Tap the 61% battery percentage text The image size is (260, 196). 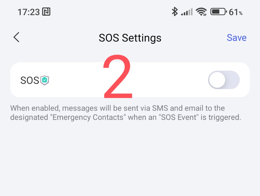pyautogui.click(x=236, y=12)
